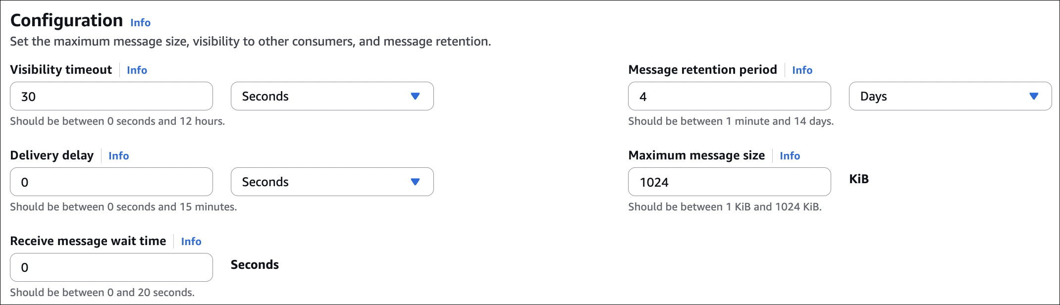Click the Receive message wait time label
The width and height of the screenshot is (1060, 305).
88,241
